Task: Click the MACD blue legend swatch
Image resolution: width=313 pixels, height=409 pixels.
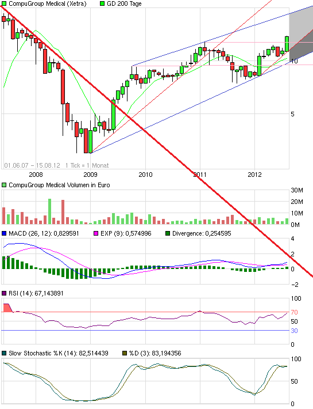Action: point(4,233)
